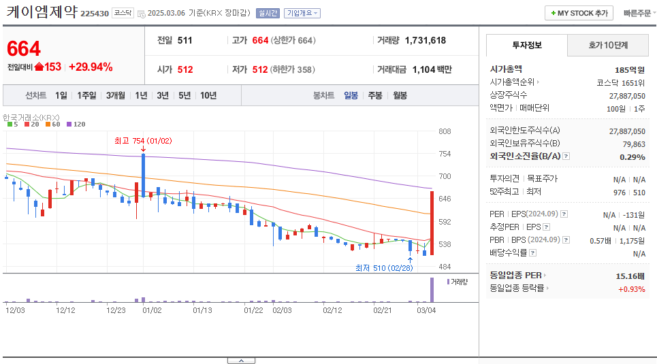This screenshot has width=657, height=364.
Task: Select the 3년 line chart period
Action: [163, 95]
